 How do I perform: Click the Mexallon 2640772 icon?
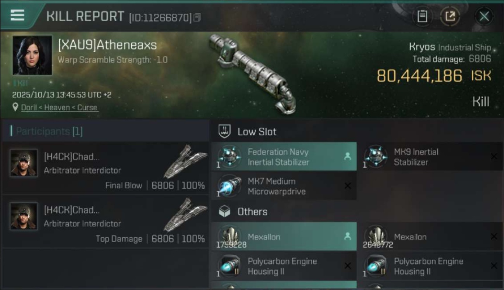pyautogui.click(x=375, y=235)
